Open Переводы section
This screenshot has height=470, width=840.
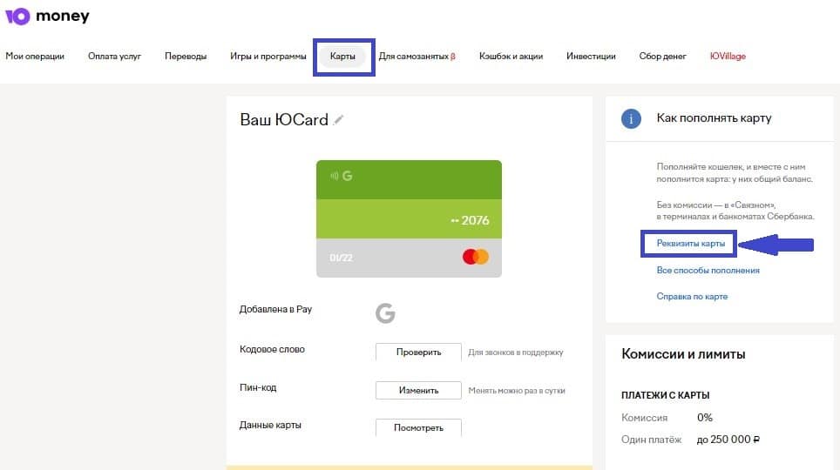[186, 57]
